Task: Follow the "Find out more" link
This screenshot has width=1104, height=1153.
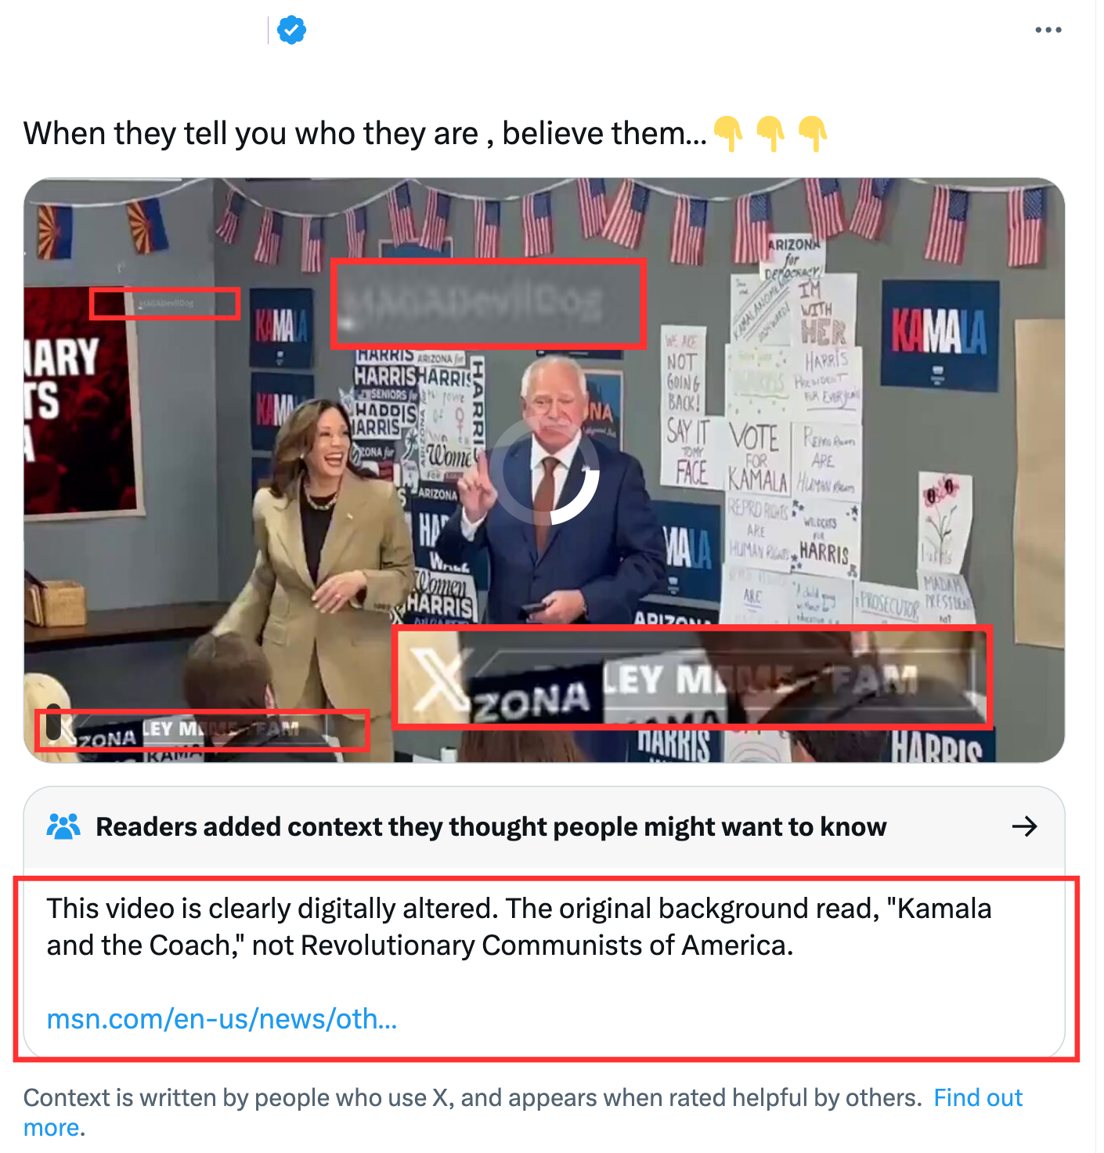Action: [x=523, y=1112]
